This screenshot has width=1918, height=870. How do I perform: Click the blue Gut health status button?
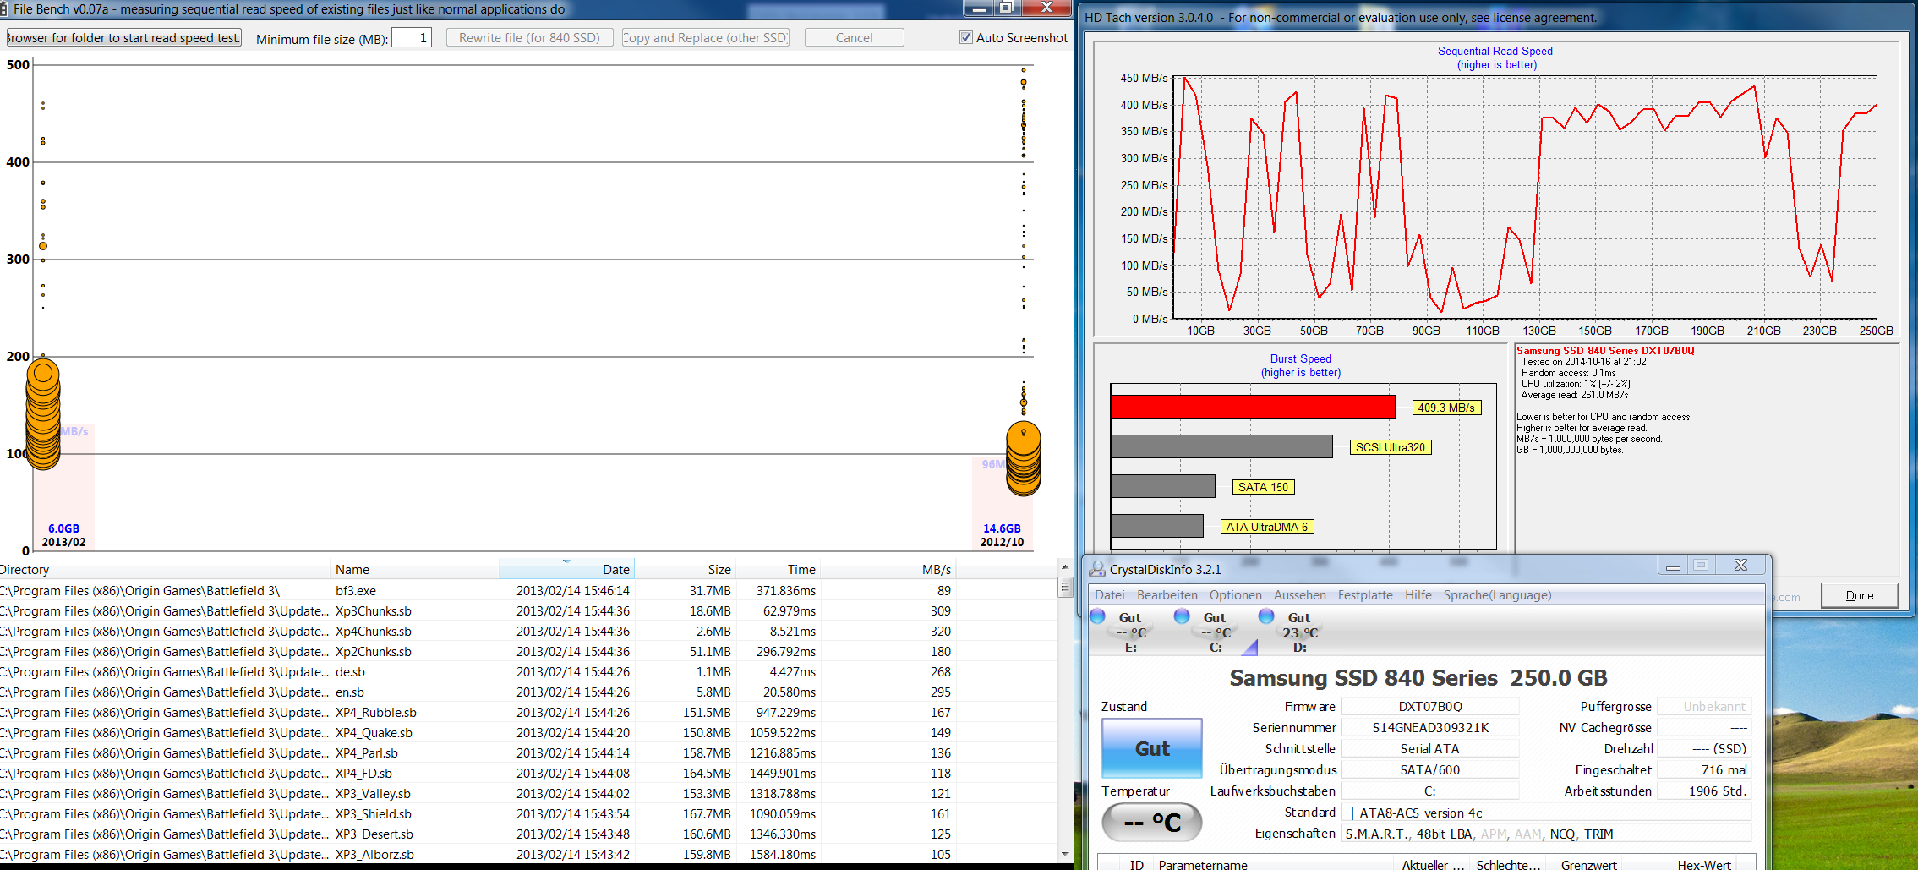1151,748
